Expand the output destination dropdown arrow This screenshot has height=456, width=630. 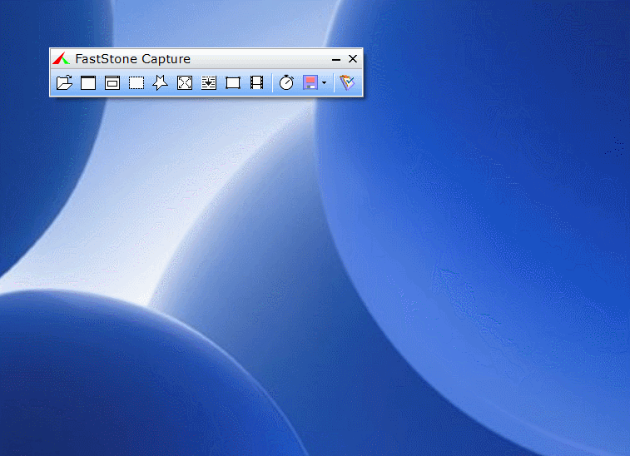(x=325, y=82)
